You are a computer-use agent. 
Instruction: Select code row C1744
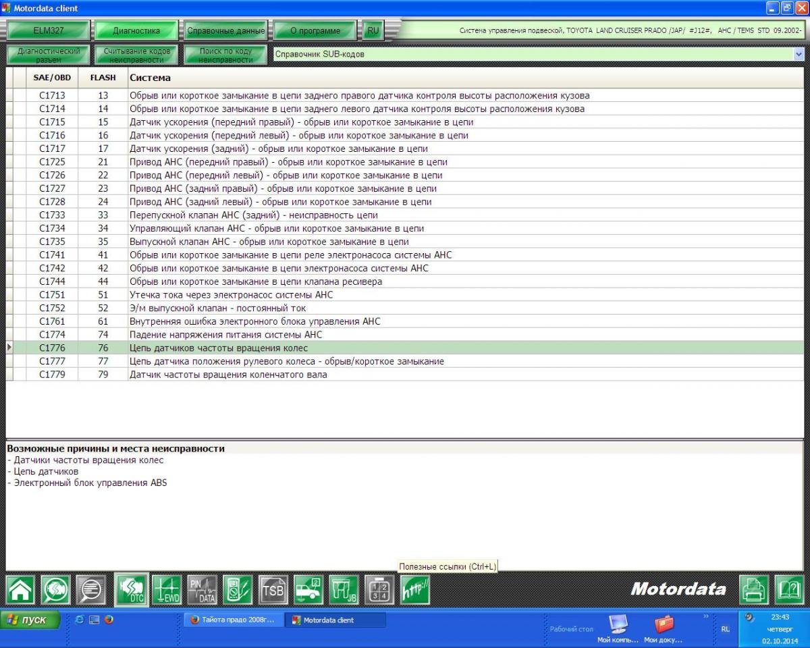point(405,281)
